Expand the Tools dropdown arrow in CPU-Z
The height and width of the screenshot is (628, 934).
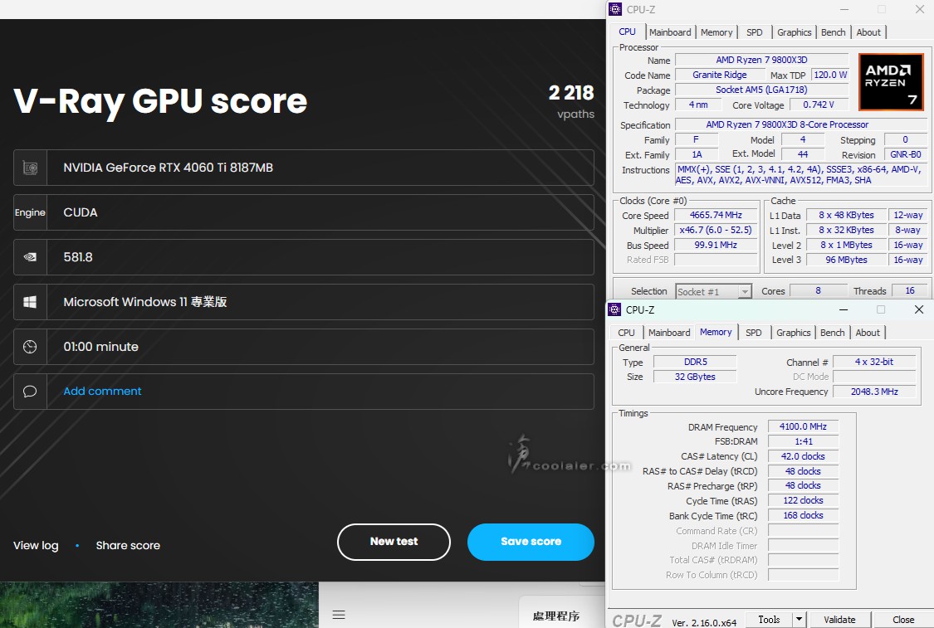pos(800,620)
